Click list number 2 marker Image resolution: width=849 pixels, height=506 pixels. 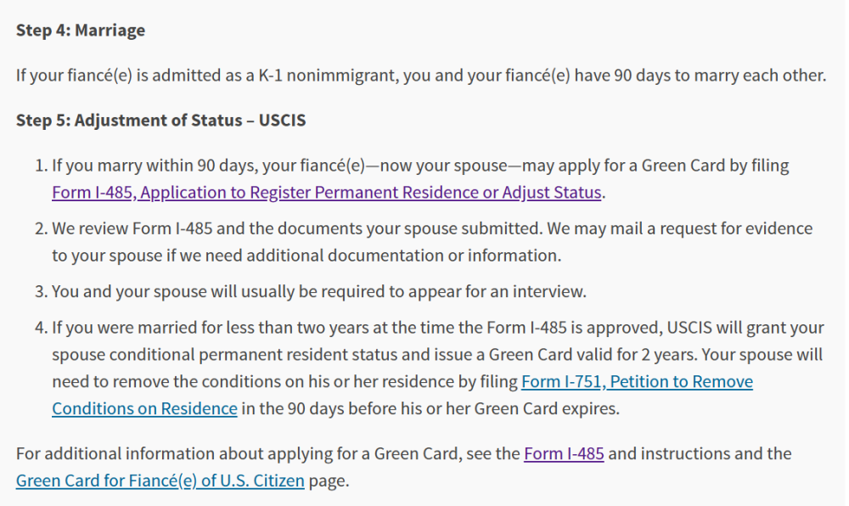coord(39,229)
